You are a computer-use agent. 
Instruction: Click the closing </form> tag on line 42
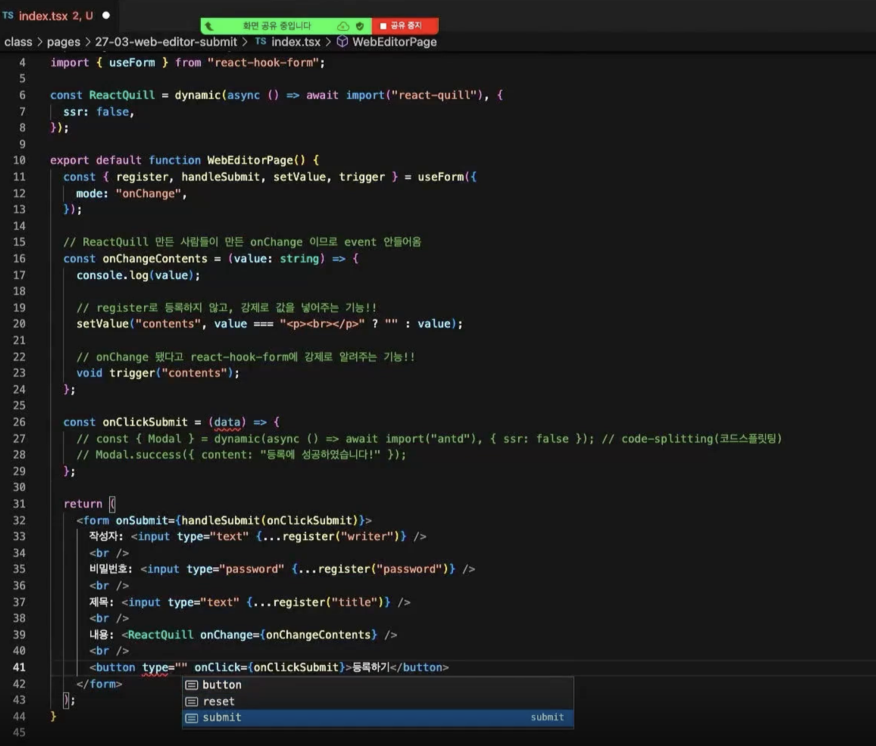pos(99,684)
